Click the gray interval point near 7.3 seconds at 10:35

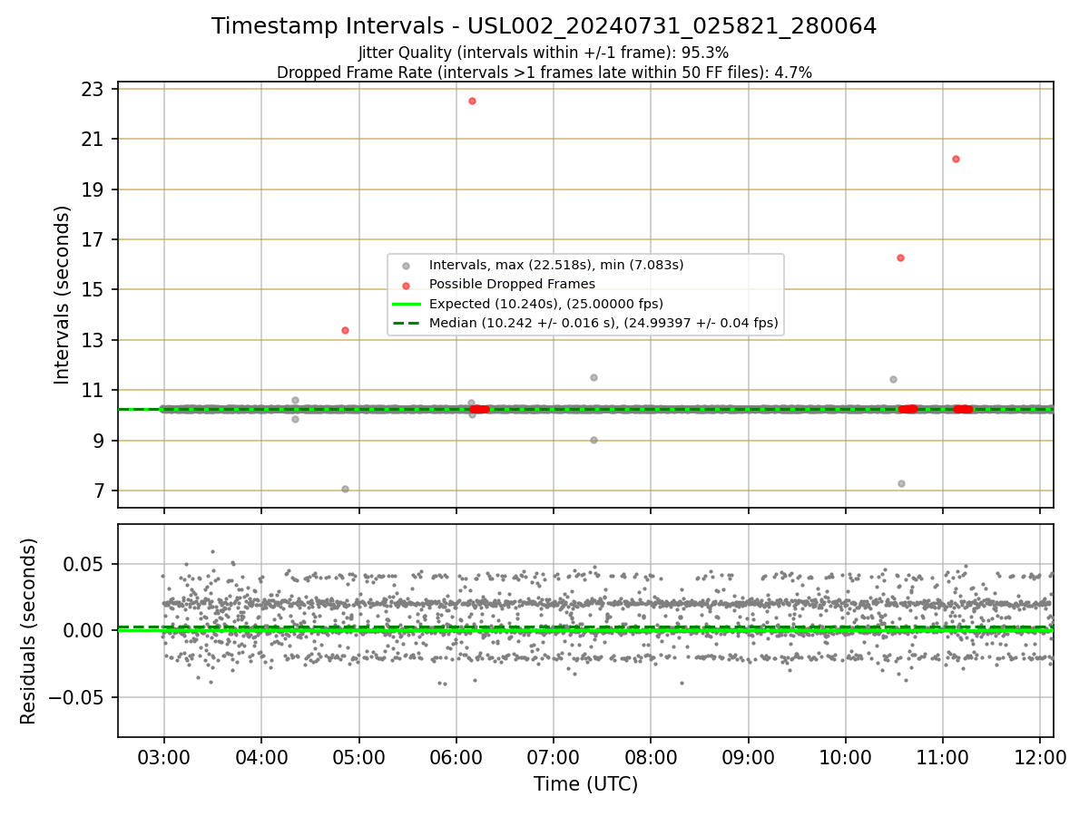tap(901, 483)
